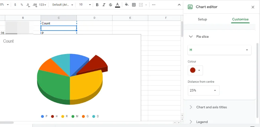Select column B header

23,18
